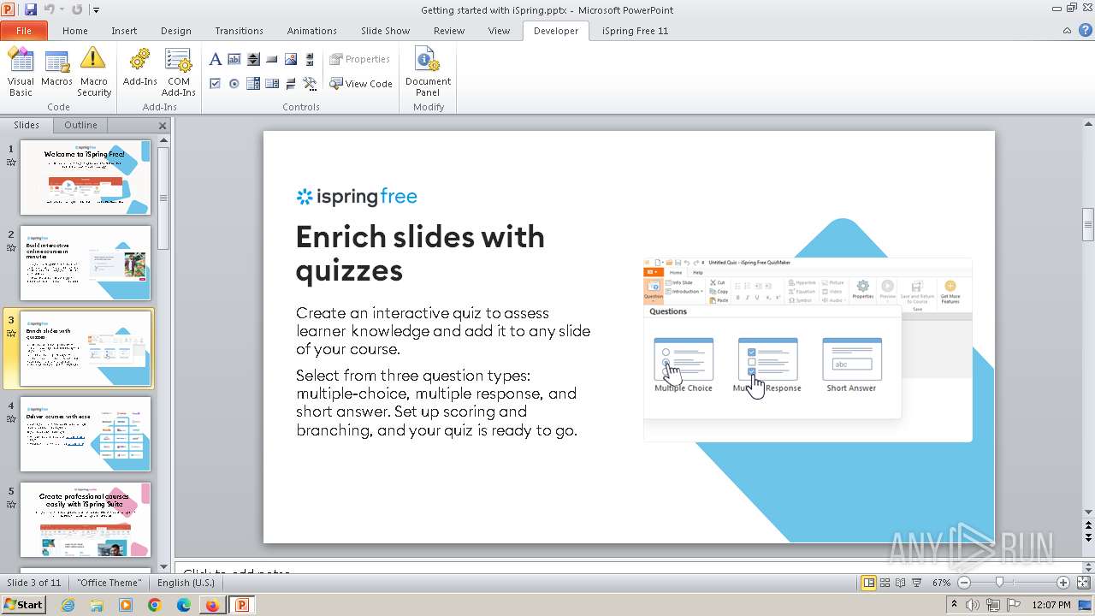Screen dimensions: 1095x616
Task: Open the COM Add-Ins dialog
Action: [x=179, y=72]
